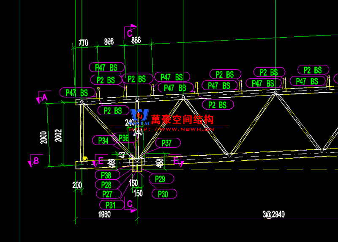
Task: Click the red Chinese company name text
Action: point(182,119)
